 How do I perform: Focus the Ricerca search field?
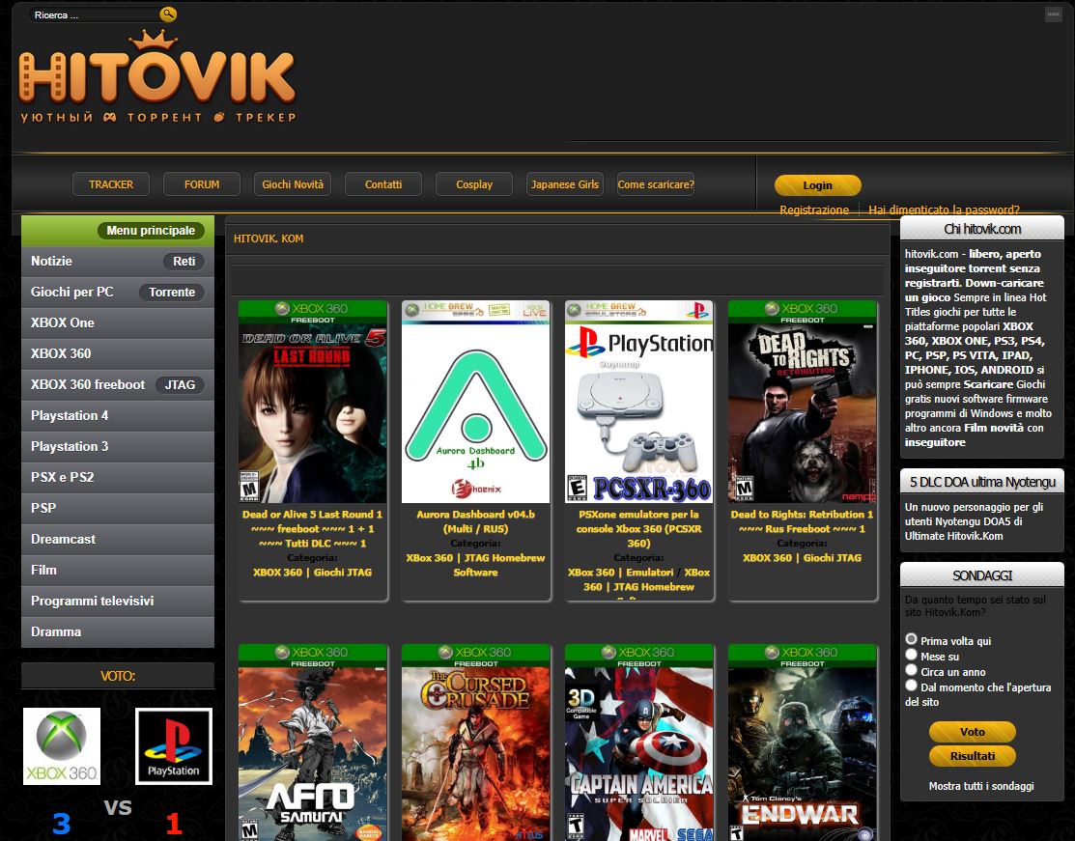coord(95,14)
